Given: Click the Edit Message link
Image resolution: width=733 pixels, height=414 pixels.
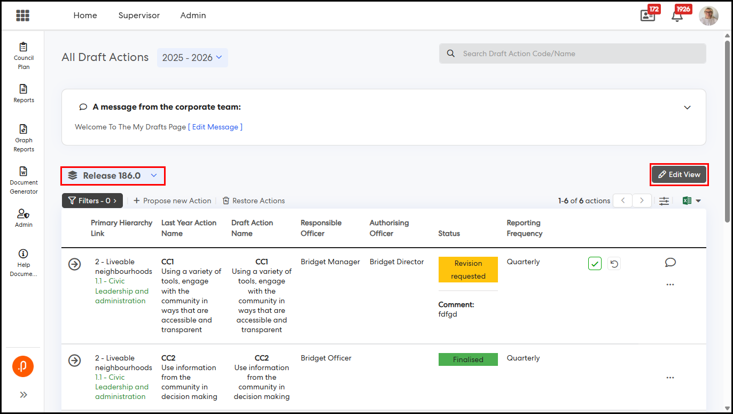Looking at the screenshot, I should pos(215,127).
